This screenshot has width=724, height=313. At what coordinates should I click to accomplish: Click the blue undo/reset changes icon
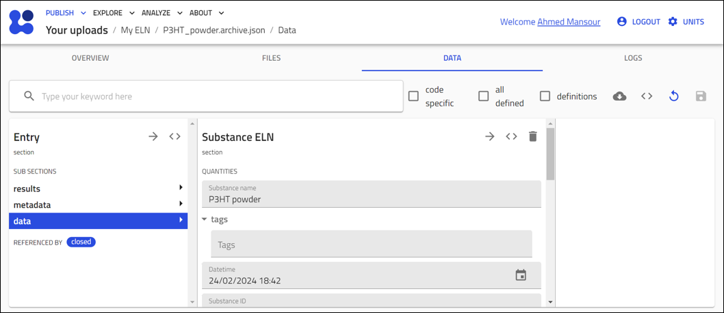673,96
